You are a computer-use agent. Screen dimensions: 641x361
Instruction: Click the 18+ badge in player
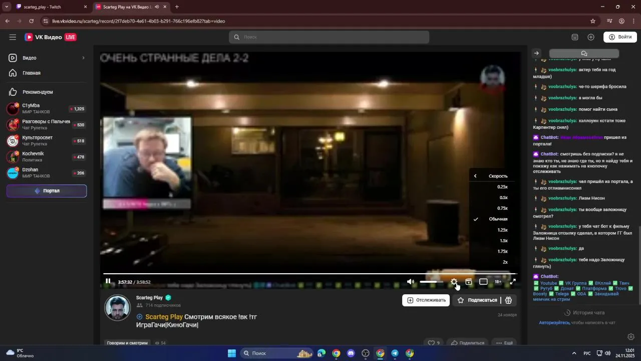498,282
